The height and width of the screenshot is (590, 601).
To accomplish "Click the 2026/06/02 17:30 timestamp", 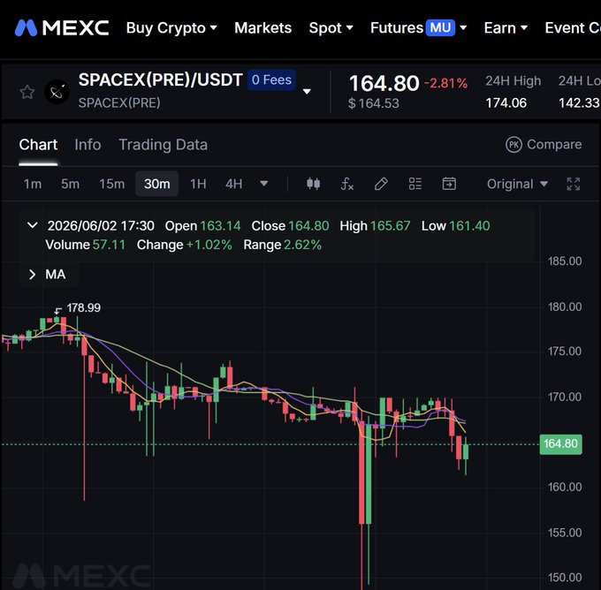I will tap(101, 225).
